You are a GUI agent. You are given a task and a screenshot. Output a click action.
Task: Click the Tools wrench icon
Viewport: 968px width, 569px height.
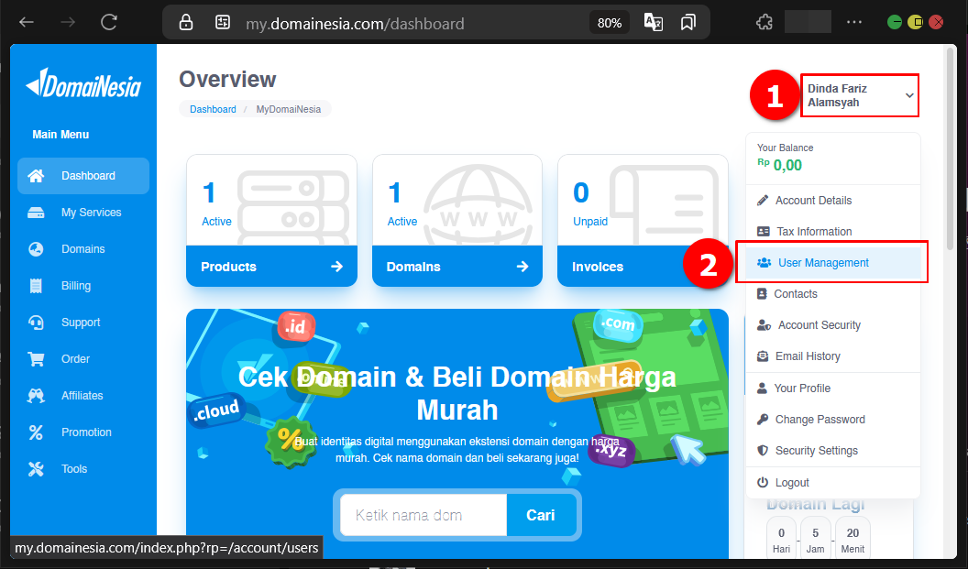click(36, 469)
